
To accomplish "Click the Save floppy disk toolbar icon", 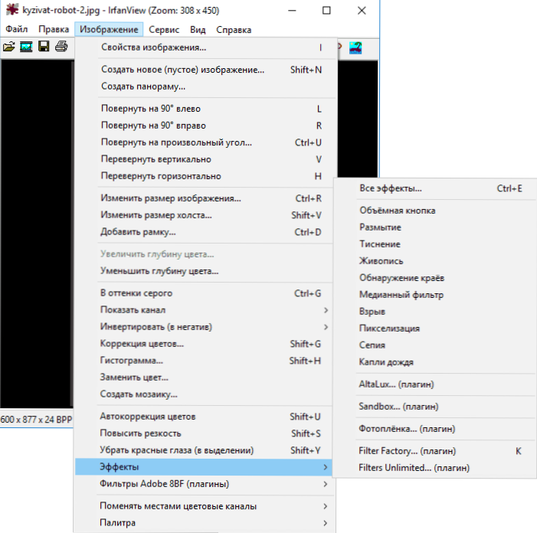I will click(44, 46).
